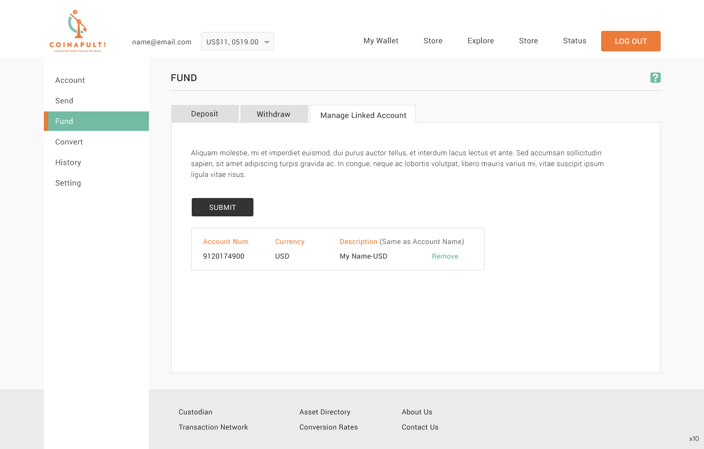Click the Currency column header

(x=290, y=242)
